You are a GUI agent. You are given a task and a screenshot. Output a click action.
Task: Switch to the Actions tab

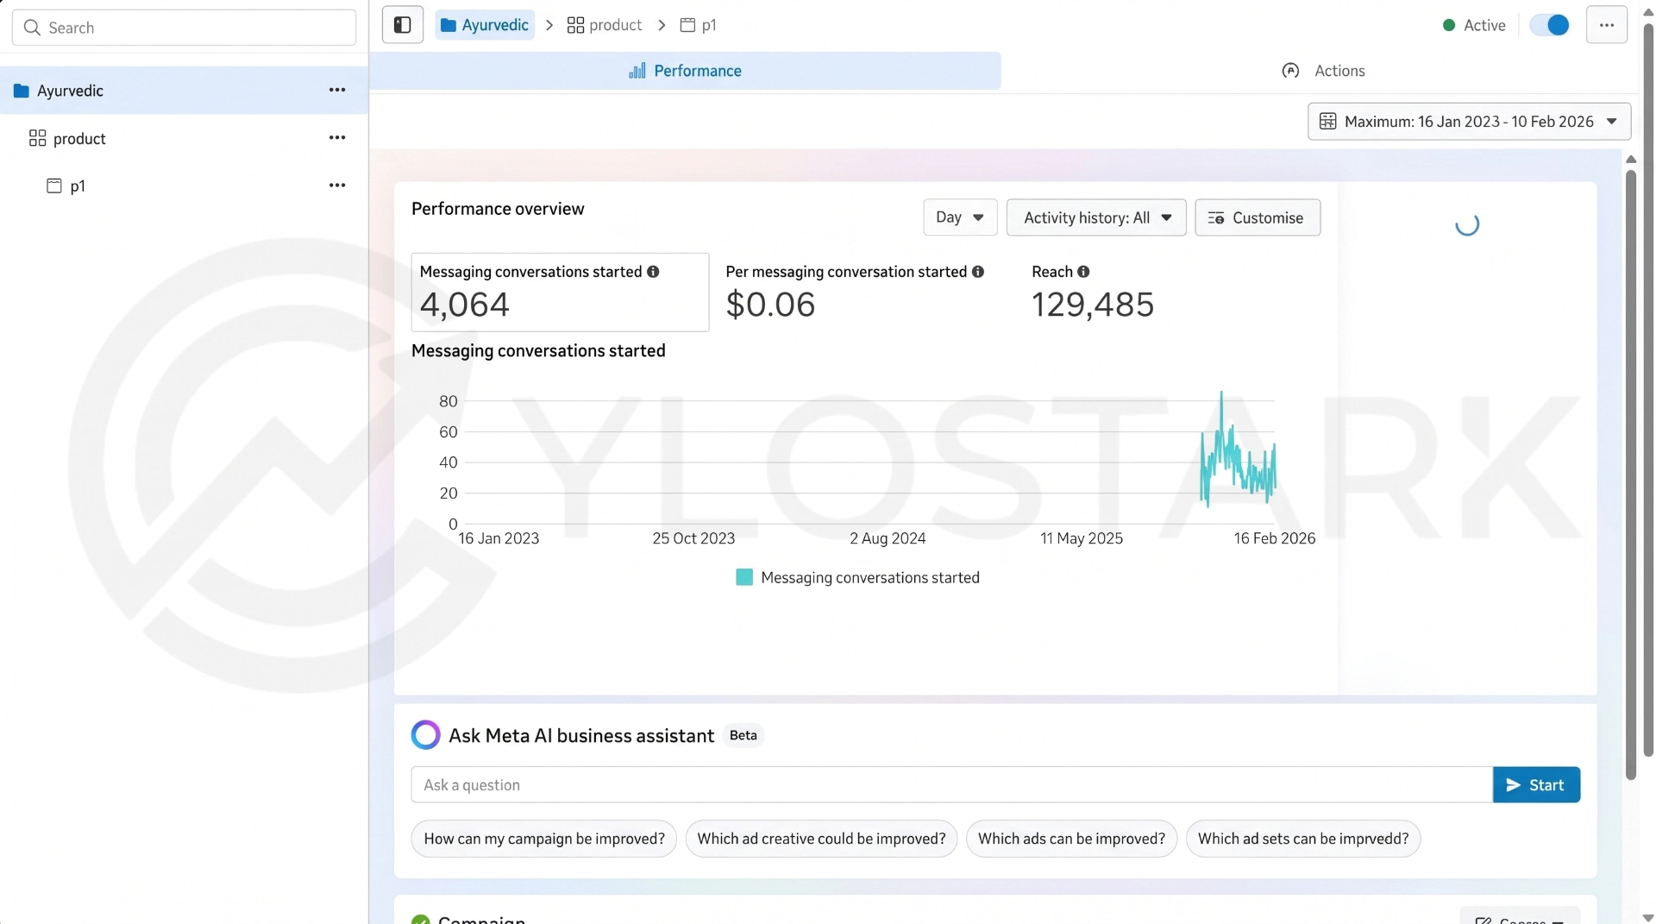1323,71
